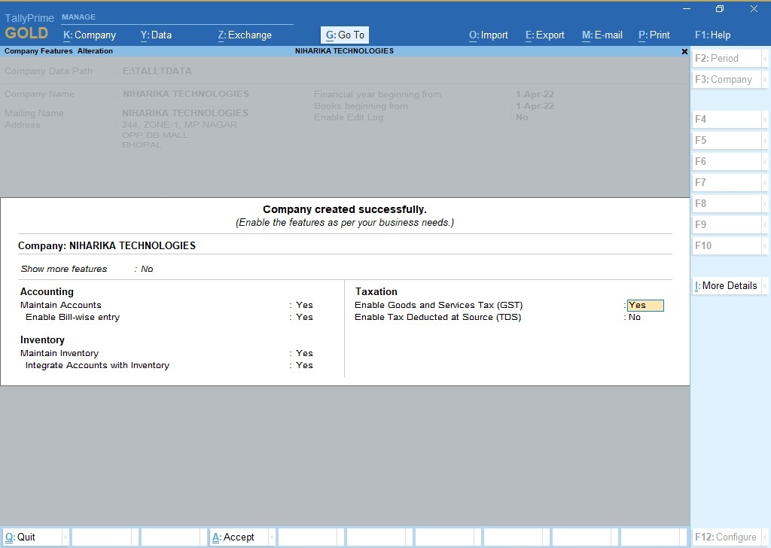Click the F7 side button
The width and height of the screenshot is (771, 548).
pos(727,183)
